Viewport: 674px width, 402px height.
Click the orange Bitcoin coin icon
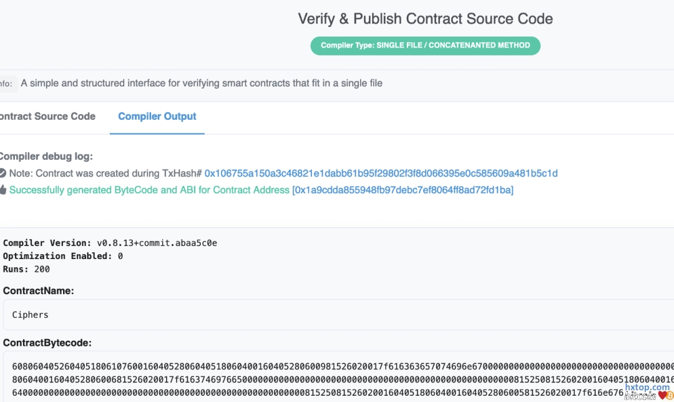coord(670,395)
